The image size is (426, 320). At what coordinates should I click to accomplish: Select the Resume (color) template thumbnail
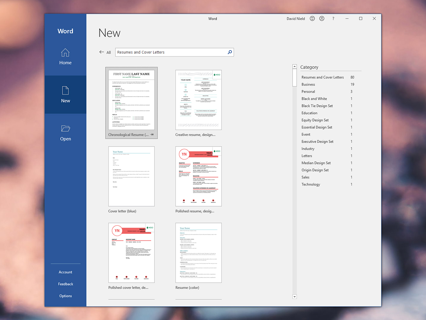click(x=198, y=253)
